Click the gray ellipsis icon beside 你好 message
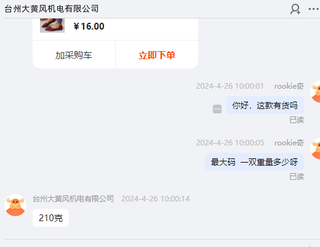 [x=217, y=109]
